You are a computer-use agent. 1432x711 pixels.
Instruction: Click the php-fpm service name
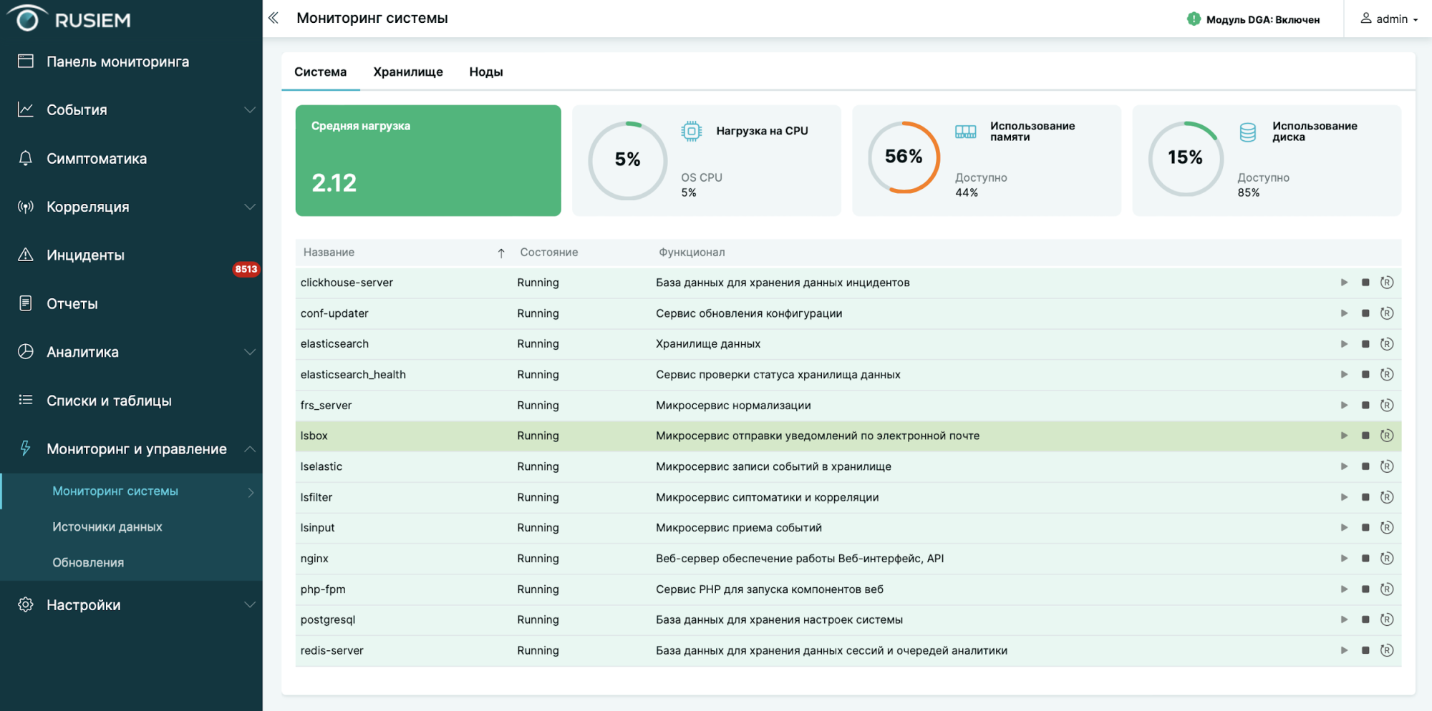tap(323, 589)
